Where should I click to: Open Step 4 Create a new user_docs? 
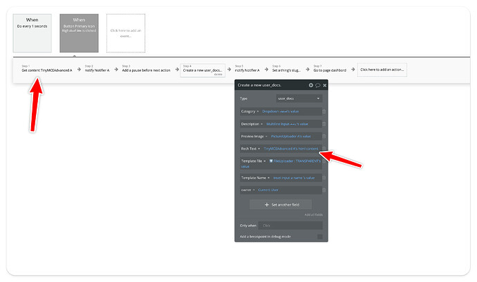click(203, 70)
